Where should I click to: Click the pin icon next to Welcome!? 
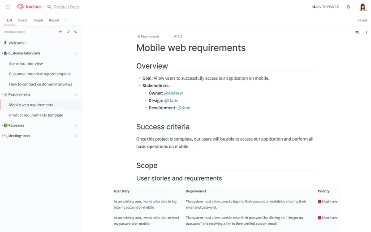[5, 43]
